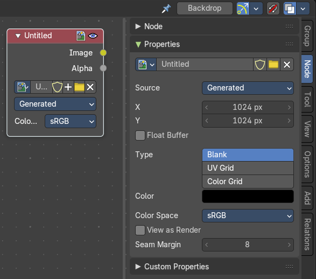
Task: Click the plus new image icon in node
Action: (68, 87)
